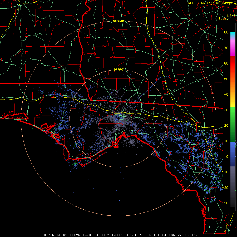Click the "100 NMI" range ring label

[x=118, y=21]
